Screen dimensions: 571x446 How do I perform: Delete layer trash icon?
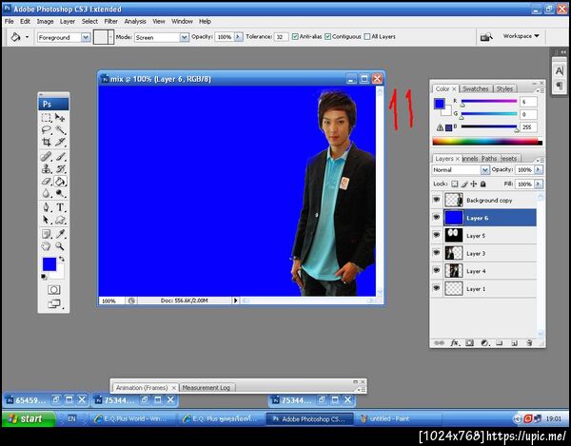[529, 342]
